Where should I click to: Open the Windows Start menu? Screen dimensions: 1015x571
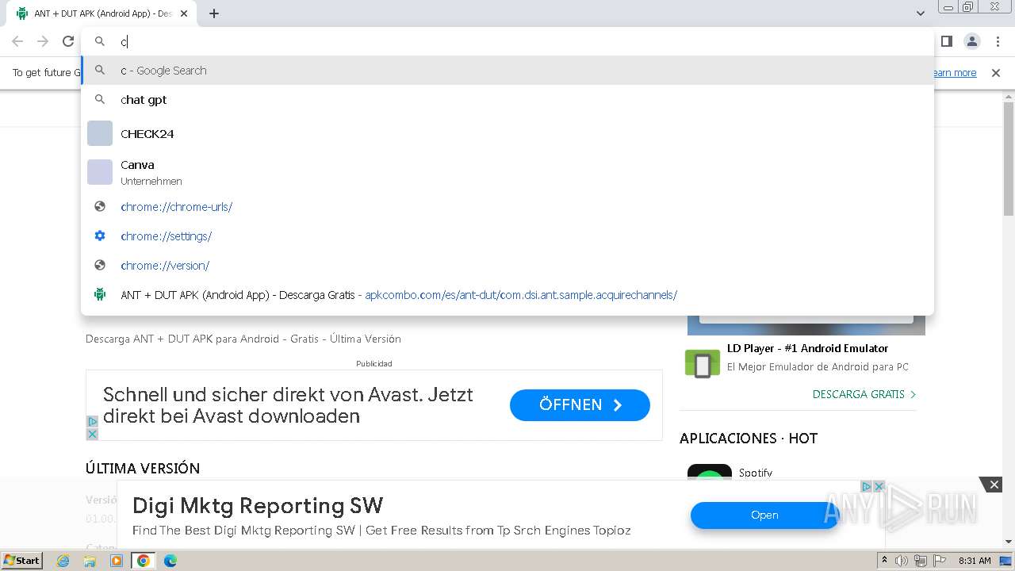point(22,561)
